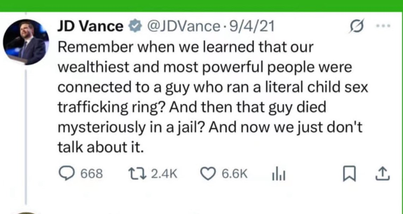Viewport: 403px width, 214px height.
Task: Click the 6.6K likes count
Action: 235,174
